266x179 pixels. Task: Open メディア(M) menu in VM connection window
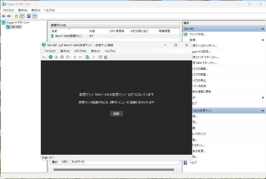tap(80, 51)
